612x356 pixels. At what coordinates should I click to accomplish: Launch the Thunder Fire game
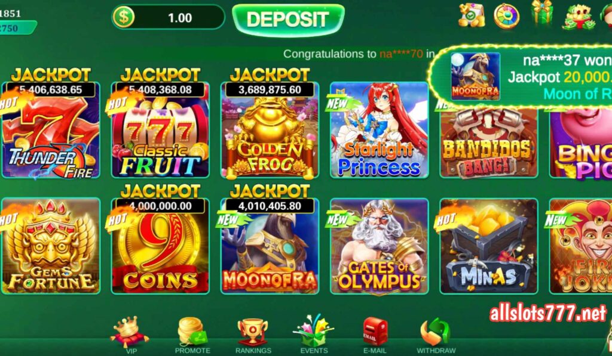point(51,130)
